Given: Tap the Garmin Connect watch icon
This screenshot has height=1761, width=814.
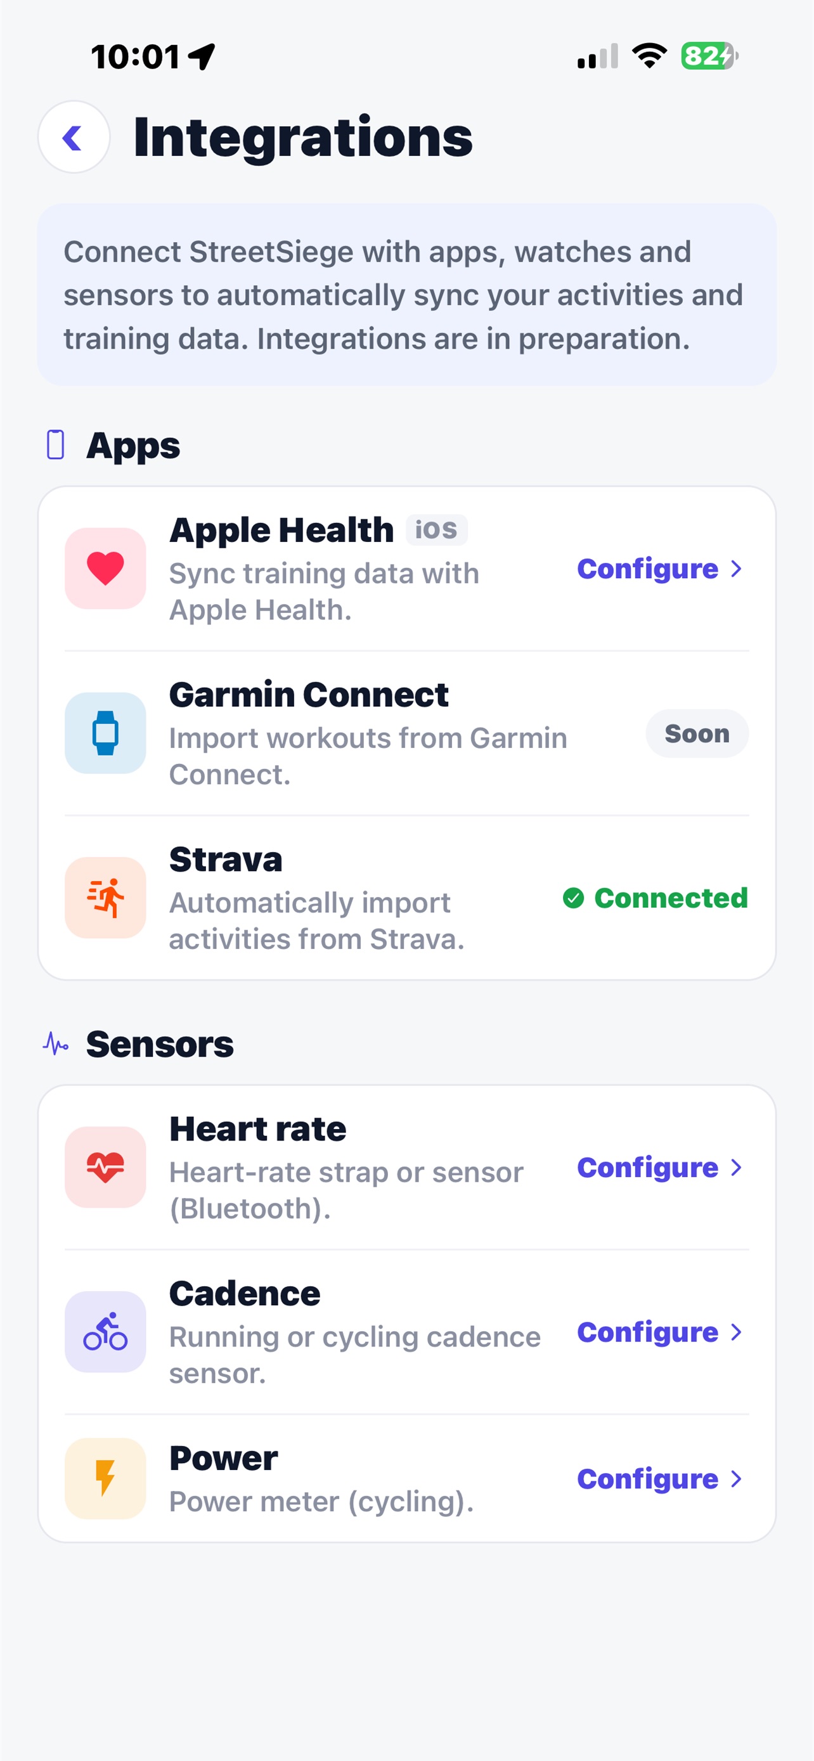Looking at the screenshot, I should coord(105,733).
